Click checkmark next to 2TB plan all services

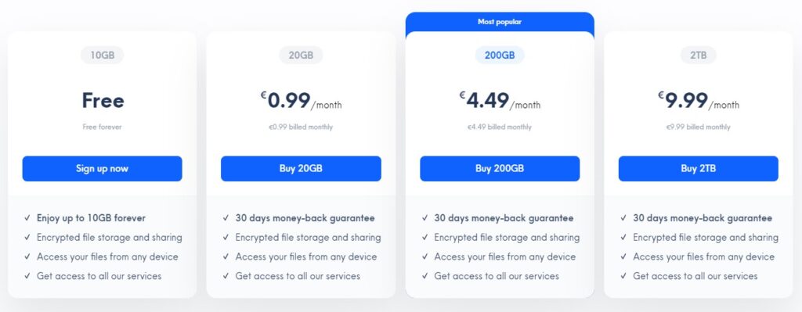(x=623, y=276)
